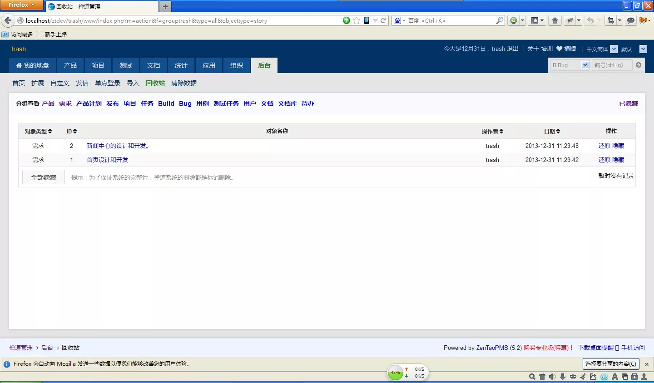Expand the bookmarks star button dropdown arrow
The width and height of the screenshot is (654, 383).
pos(542,20)
